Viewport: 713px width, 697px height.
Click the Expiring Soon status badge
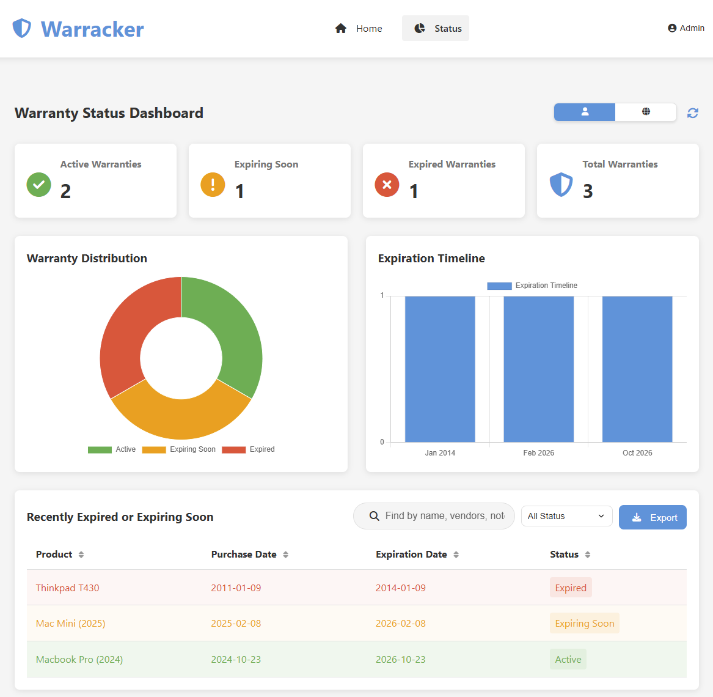click(x=584, y=623)
